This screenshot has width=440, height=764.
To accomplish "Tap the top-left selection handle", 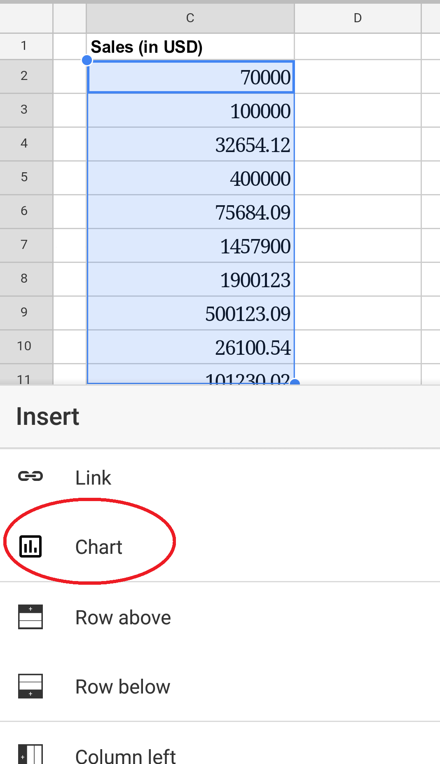I will tap(87, 61).
